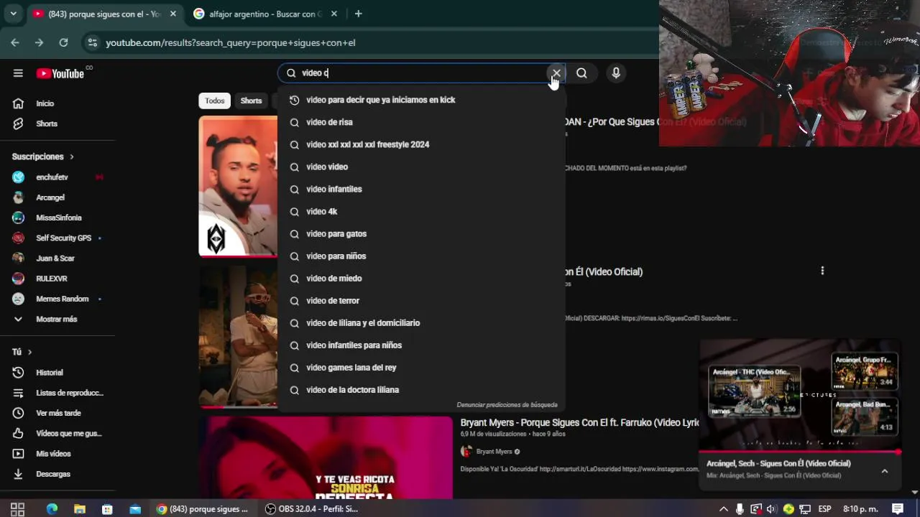Choose suggestion video games lana del rey

point(421,367)
